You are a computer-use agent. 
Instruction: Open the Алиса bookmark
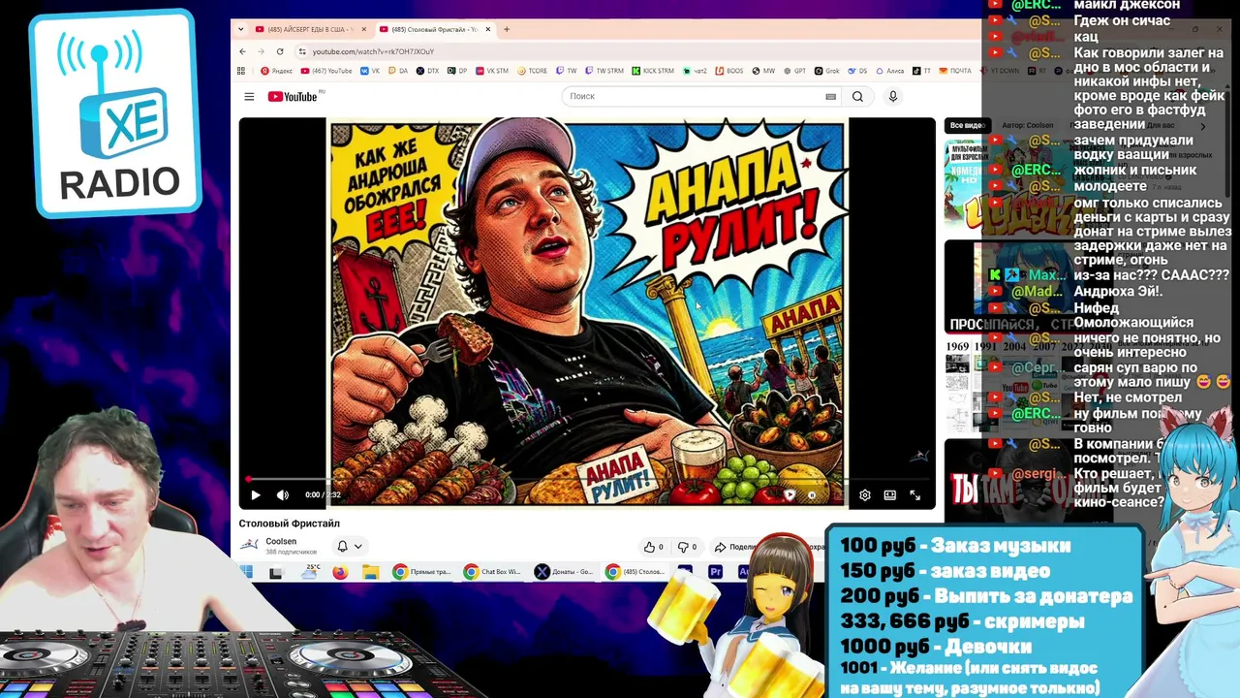point(890,71)
